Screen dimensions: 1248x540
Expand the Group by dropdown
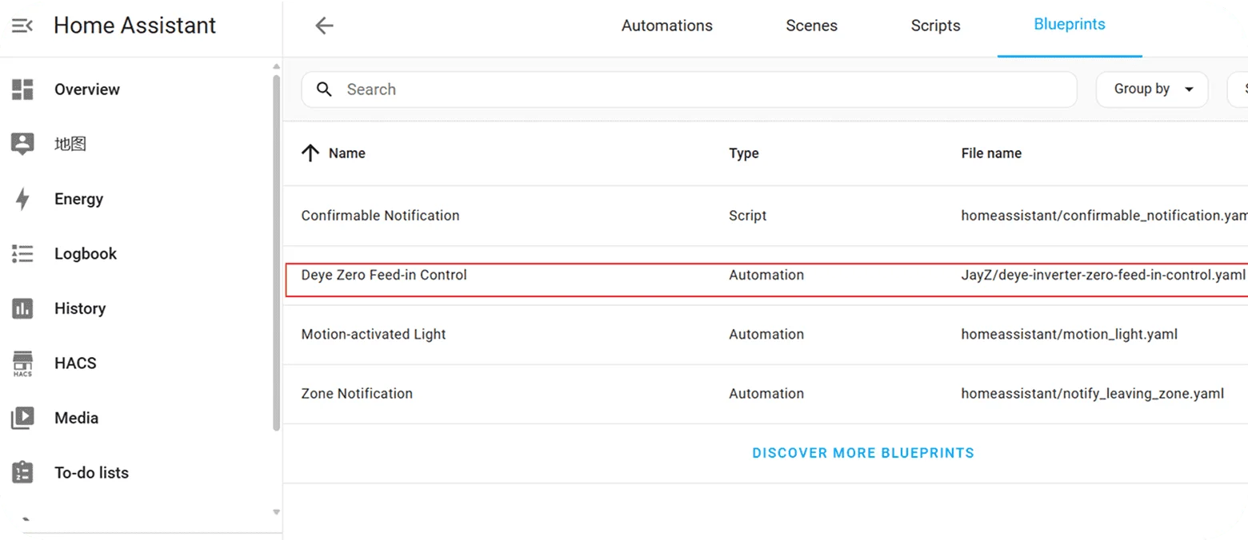click(x=1152, y=89)
